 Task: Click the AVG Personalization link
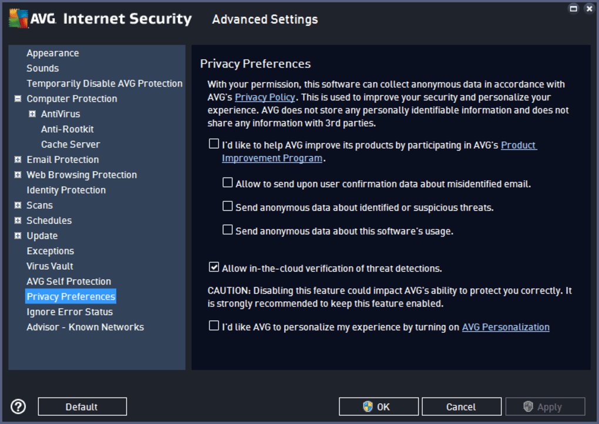point(506,327)
